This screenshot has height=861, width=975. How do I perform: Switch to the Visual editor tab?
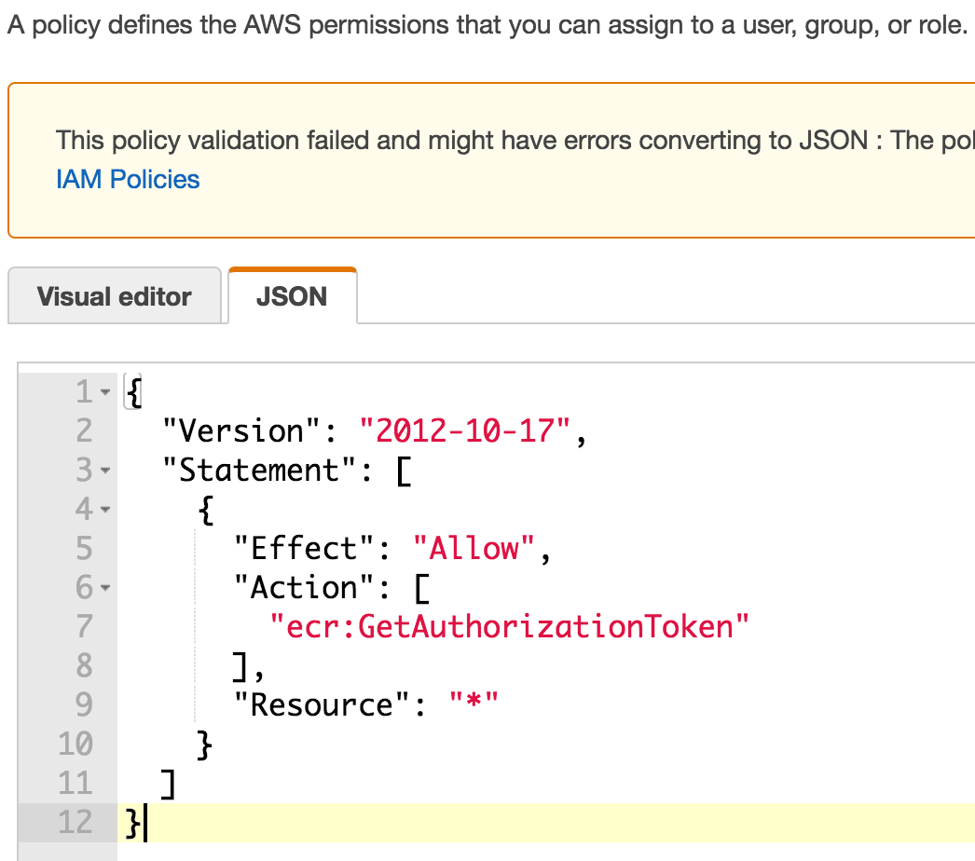[115, 296]
